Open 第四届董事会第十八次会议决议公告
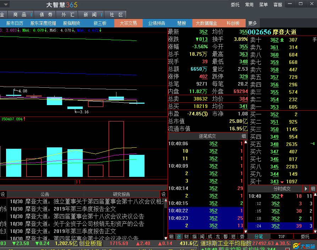This screenshot has height=250, width=317. (x=77, y=216)
